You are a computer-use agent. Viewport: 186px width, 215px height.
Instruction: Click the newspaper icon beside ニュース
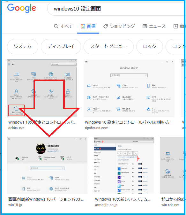coord(145,26)
